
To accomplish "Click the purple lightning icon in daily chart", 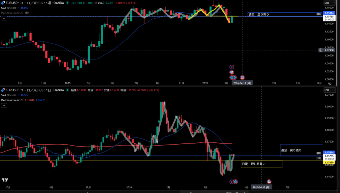I will (x=232, y=181).
